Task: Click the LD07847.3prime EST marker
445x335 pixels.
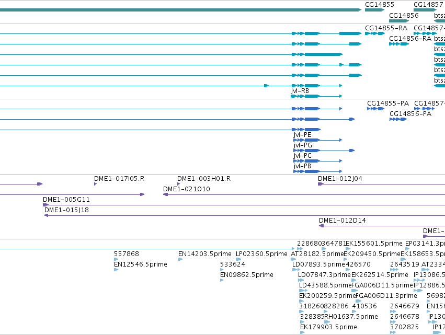Action: [x=301, y=280]
